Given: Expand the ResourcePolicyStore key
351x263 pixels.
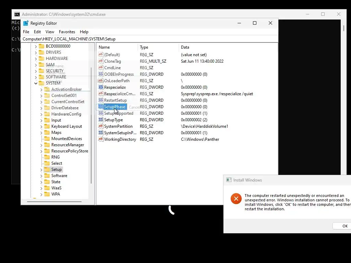Looking at the screenshot, I should tap(41, 151).
